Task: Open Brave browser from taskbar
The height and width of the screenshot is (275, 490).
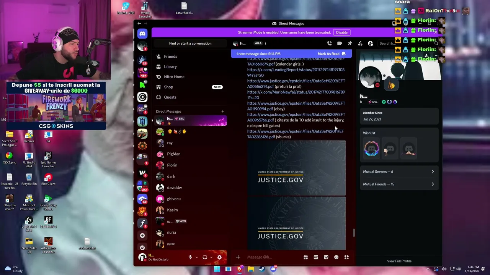Action: (x=240, y=269)
